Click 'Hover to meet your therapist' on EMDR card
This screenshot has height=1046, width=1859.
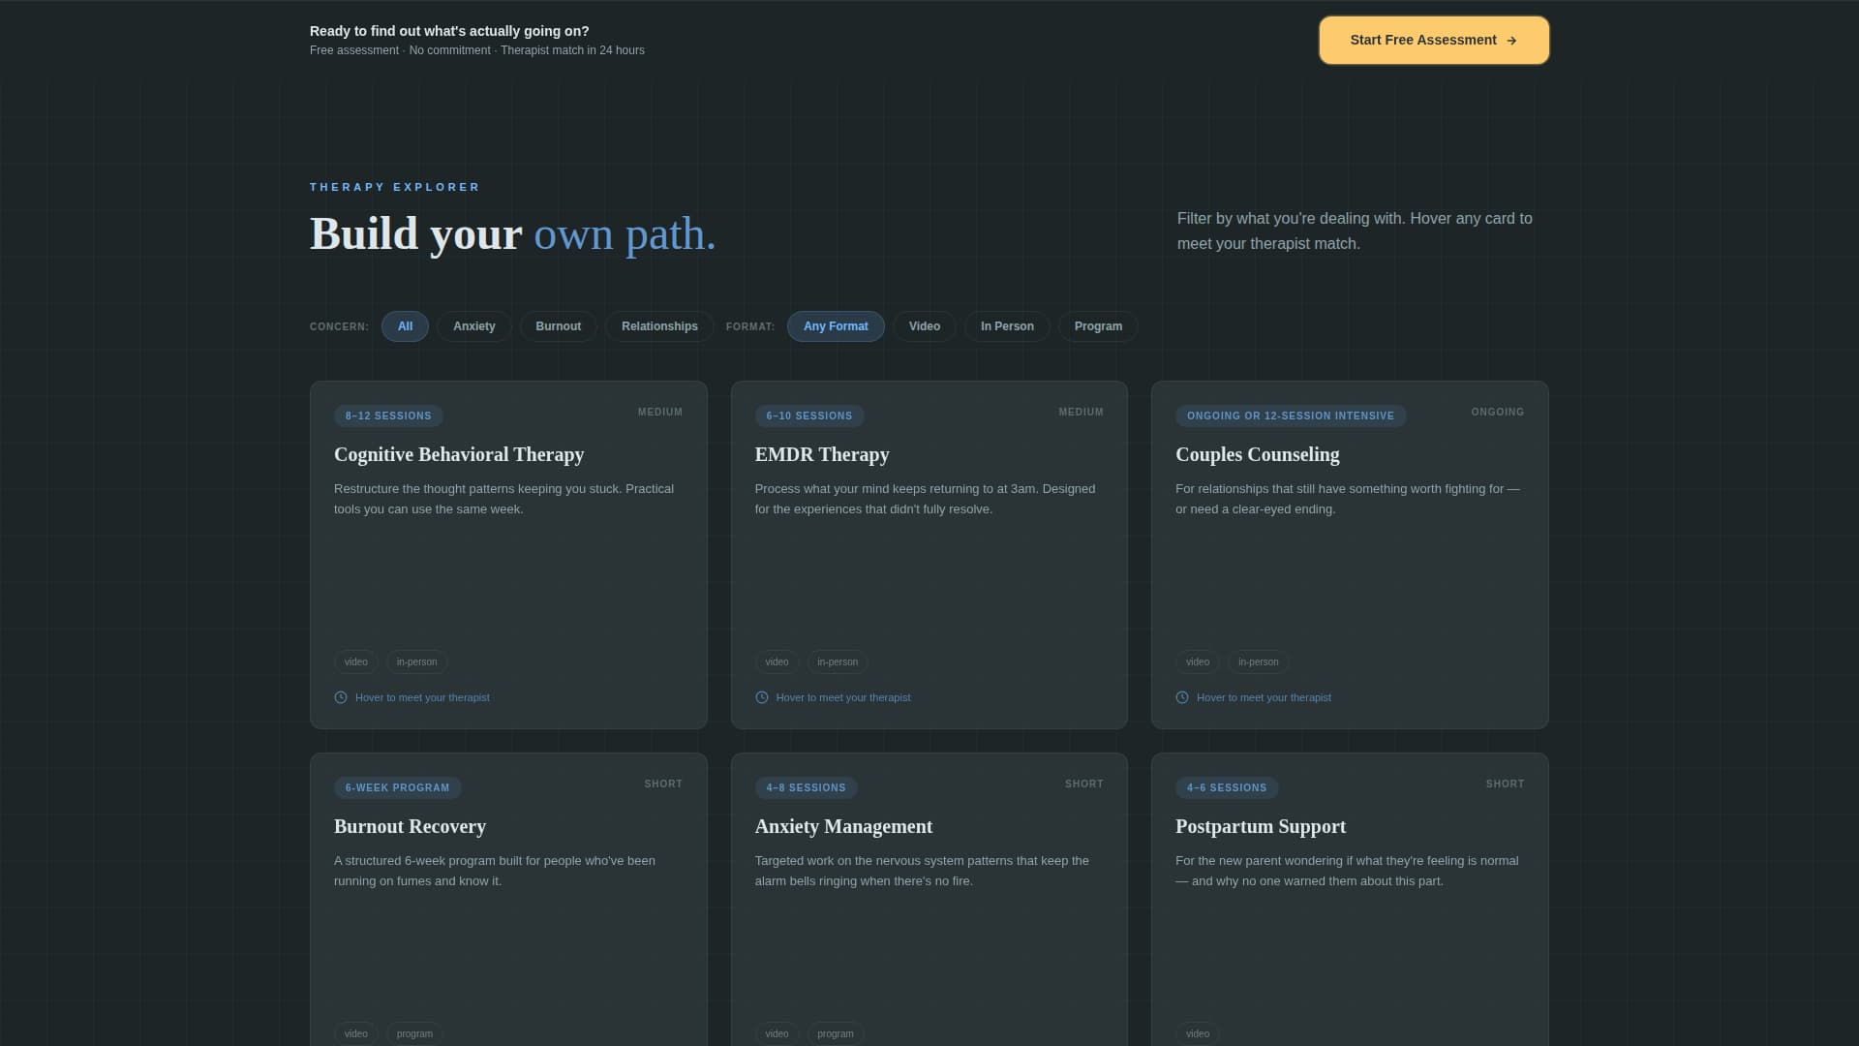tap(843, 696)
